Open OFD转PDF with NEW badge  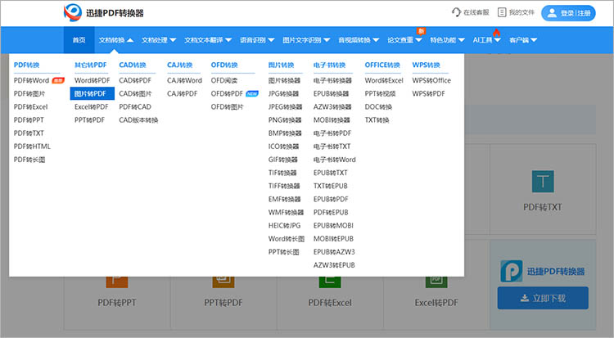[x=227, y=93]
